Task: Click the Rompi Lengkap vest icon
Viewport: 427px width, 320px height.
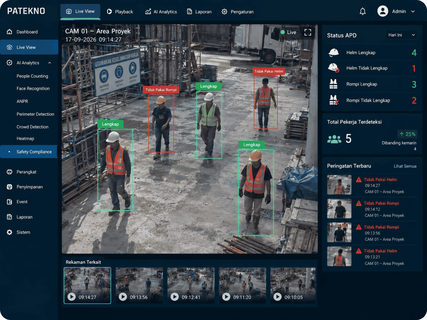Action: coord(333,84)
